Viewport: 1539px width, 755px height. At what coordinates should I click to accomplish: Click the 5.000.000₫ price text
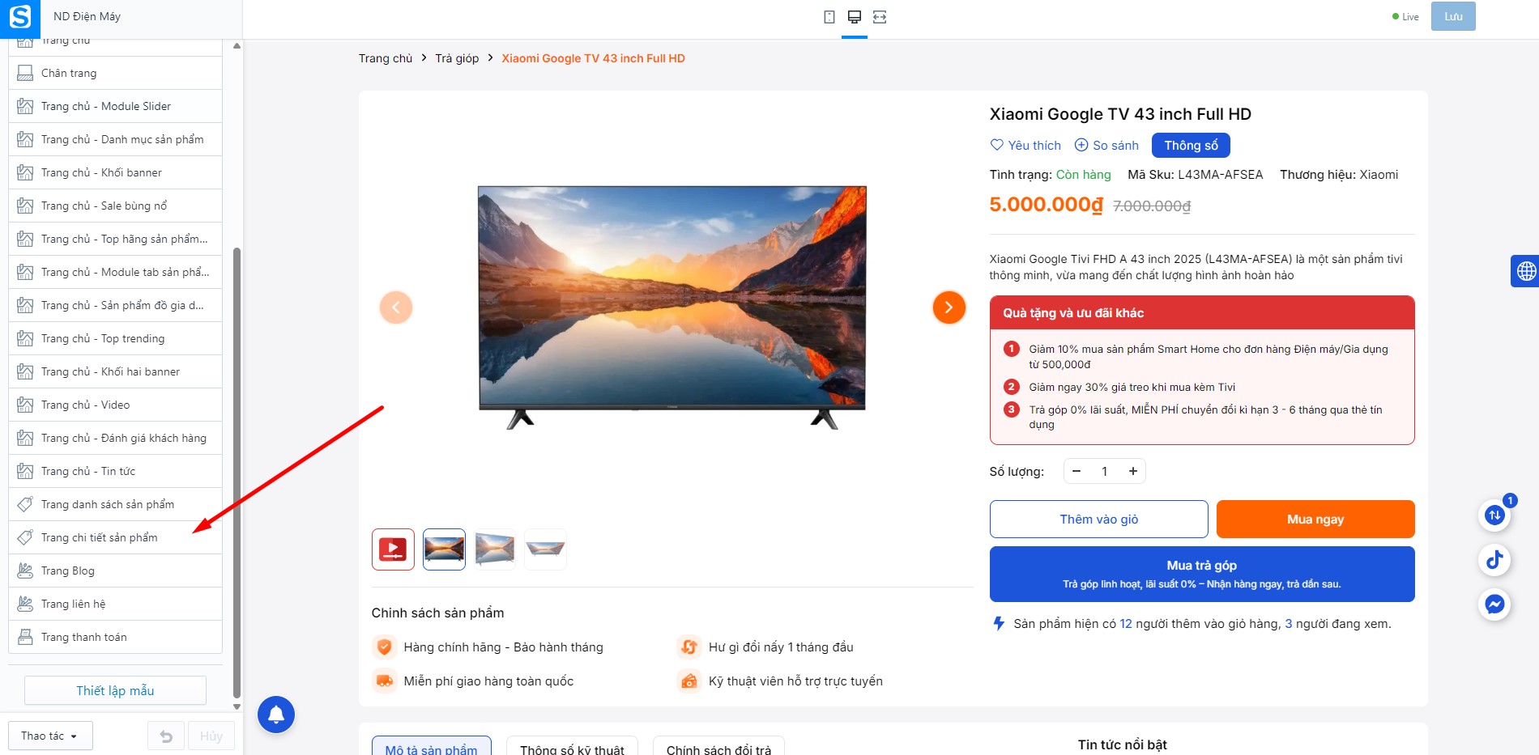point(1047,205)
